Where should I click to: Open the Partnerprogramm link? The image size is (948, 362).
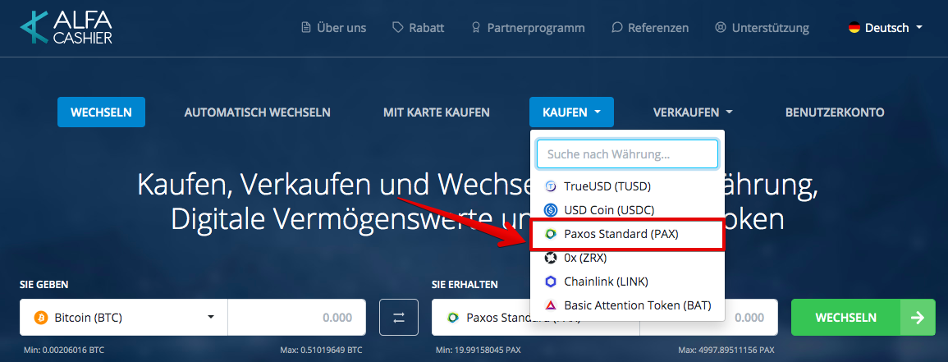(528, 28)
